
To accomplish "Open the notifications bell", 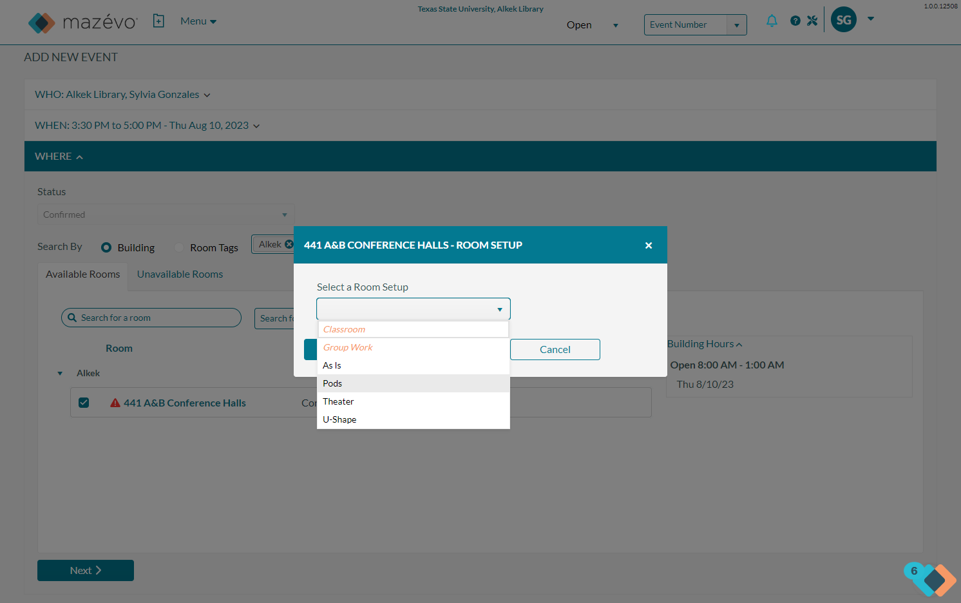I will (x=772, y=21).
